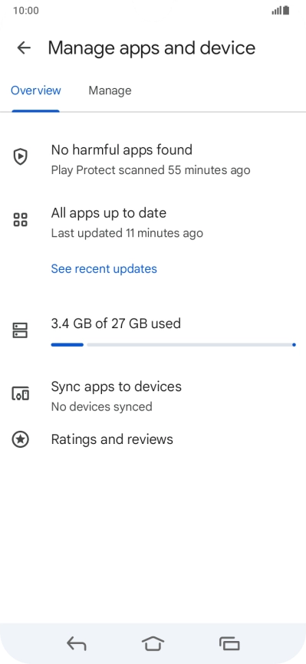Tap the Android home navigation button
306x664 pixels.
[x=153, y=644]
